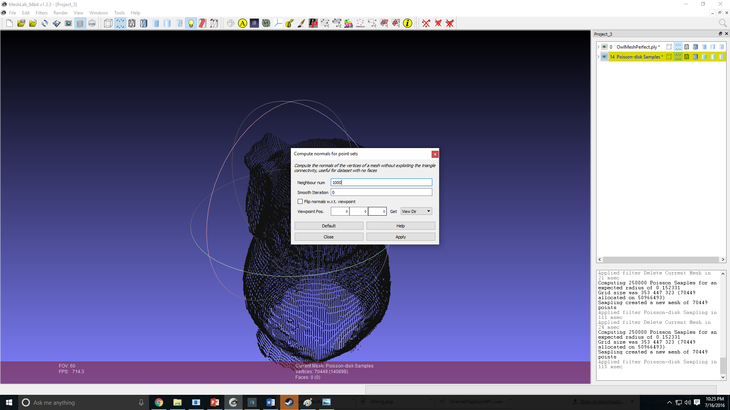Open the Edit menu

tap(26, 13)
